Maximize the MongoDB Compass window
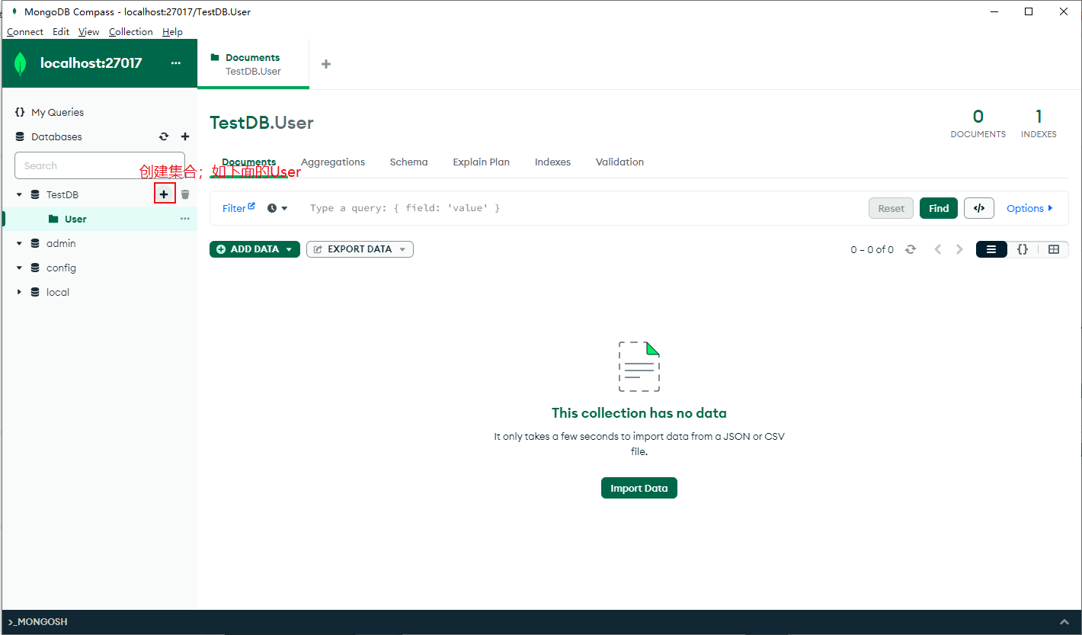1082x635 pixels. point(1029,11)
